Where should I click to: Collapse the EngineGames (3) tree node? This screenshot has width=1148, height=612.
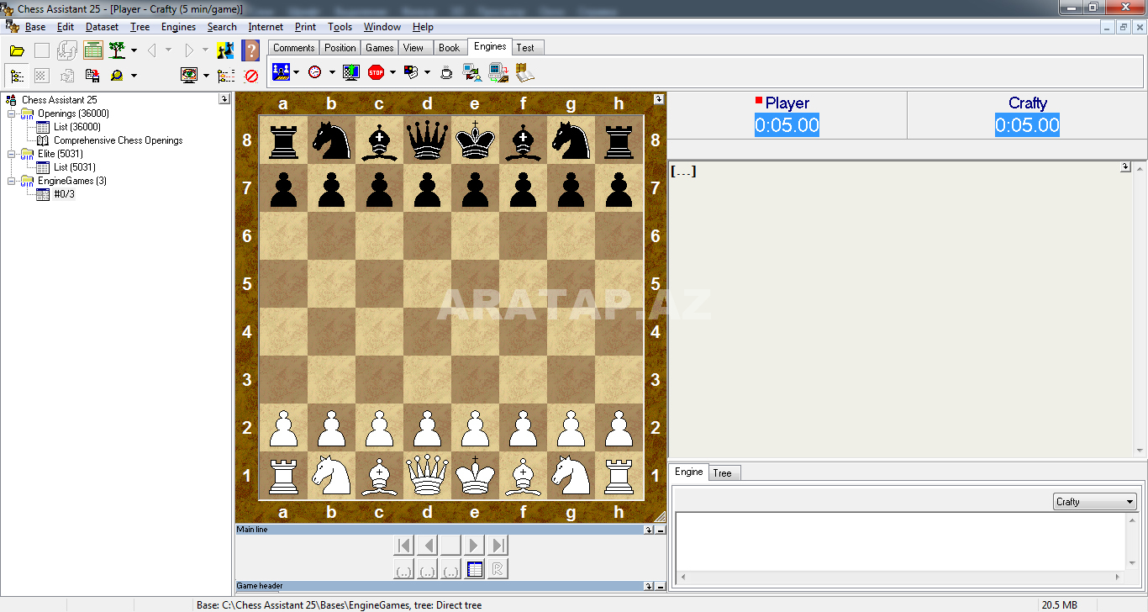tap(11, 181)
